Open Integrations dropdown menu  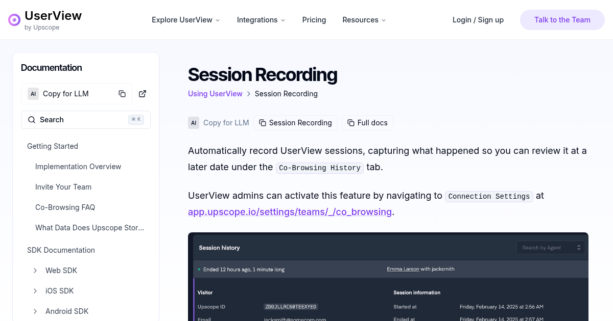click(x=261, y=20)
